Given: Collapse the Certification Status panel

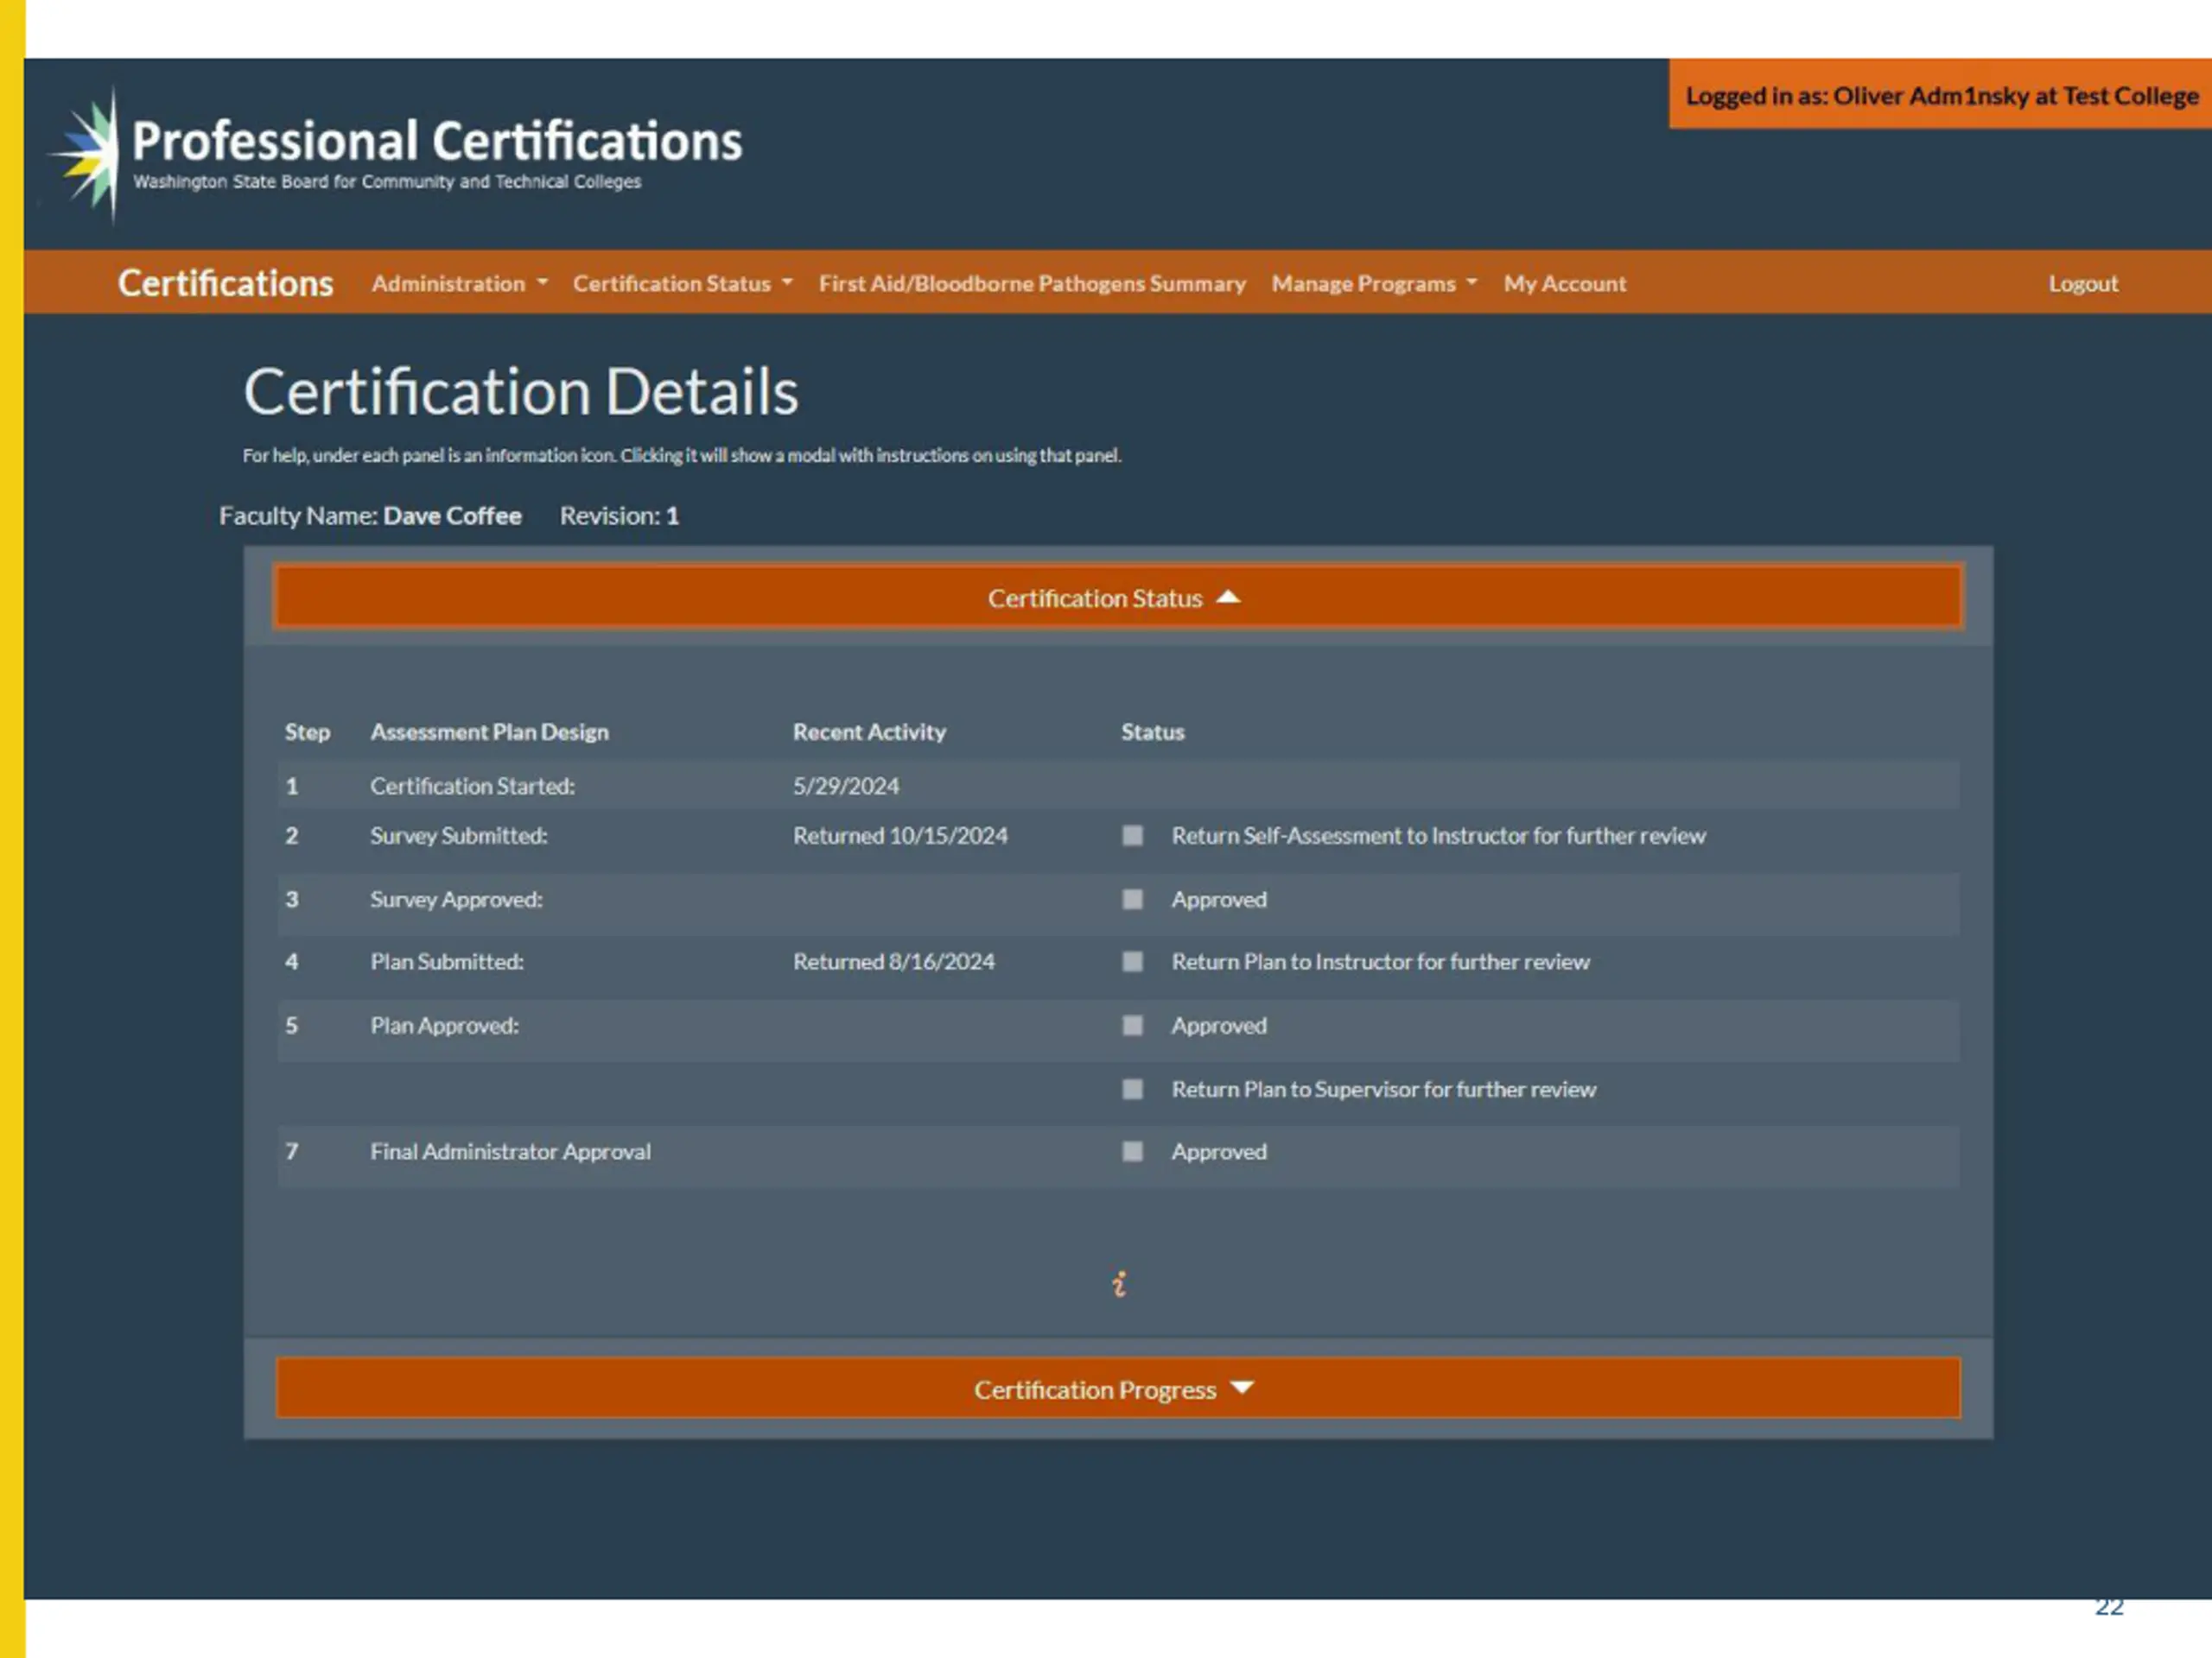Looking at the screenshot, I should click(1118, 598).
